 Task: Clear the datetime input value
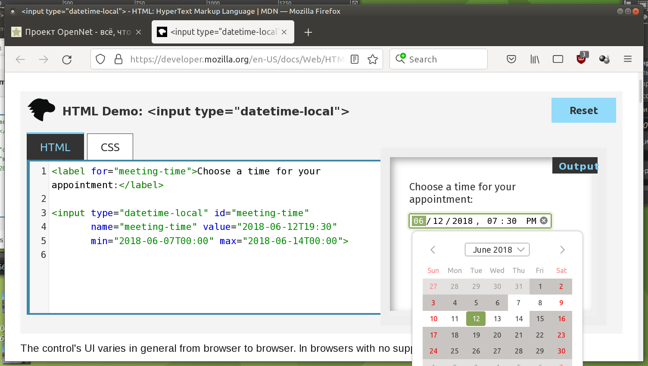(544, 220)
